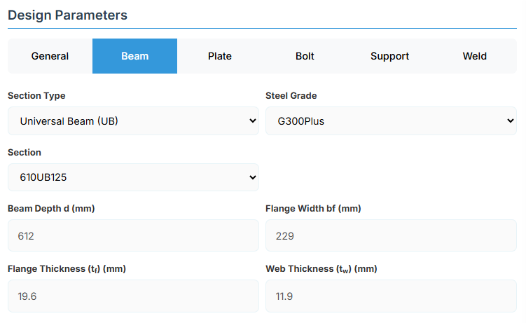
Task: Open the Steel Grade G300Plus dropdown
Action: [391, 121]
